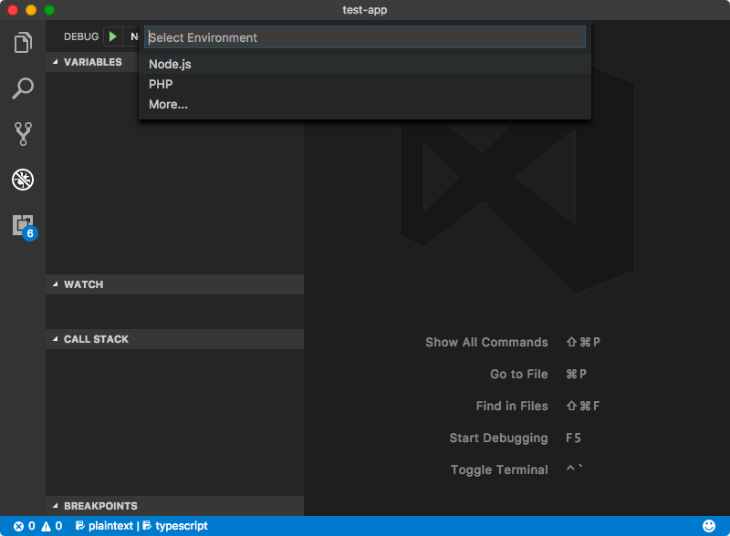Select PHP environment
This screenshot has height=536, width=730.
click(365, 84)
